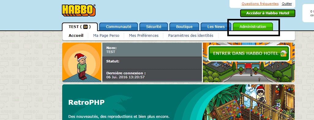314x120 pixels.
Task: Select the Accueil submenu item
Action: (76, 35)
